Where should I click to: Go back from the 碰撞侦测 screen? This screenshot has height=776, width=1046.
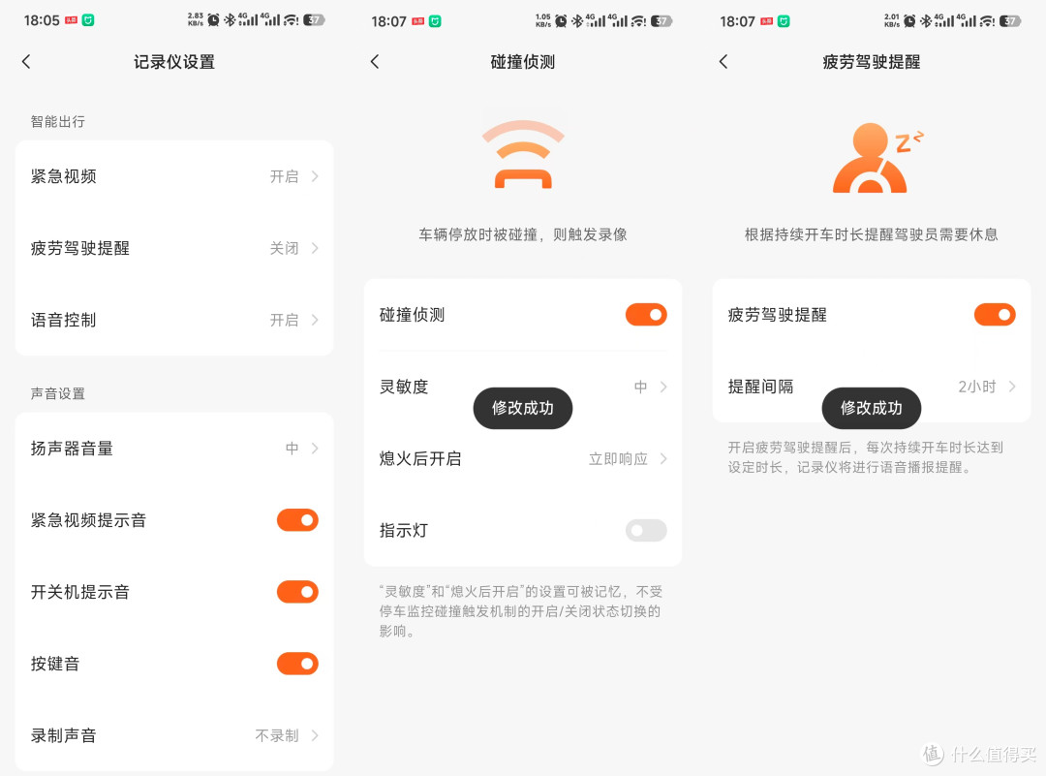(x=375, y=62)
